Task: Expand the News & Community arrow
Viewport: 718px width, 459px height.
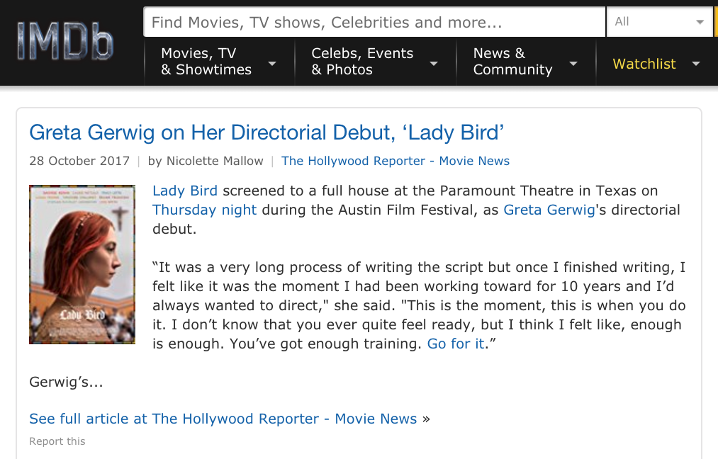Action: [573, 64]
